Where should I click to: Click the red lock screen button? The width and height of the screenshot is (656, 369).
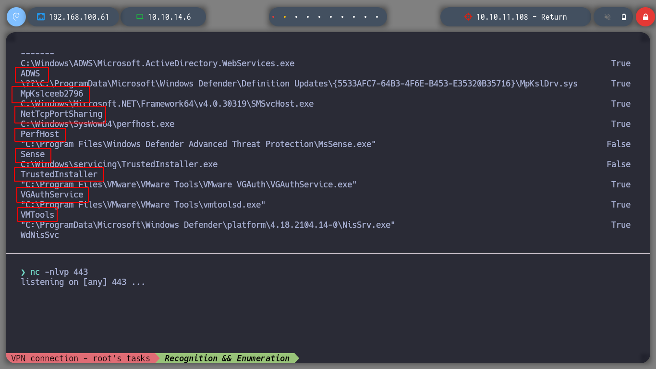click(x=645, y=17)
